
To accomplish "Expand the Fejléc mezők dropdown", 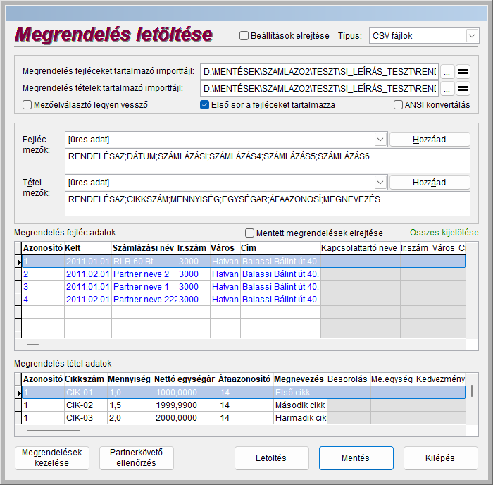I will pyautogui.click(x=380, y=140).
